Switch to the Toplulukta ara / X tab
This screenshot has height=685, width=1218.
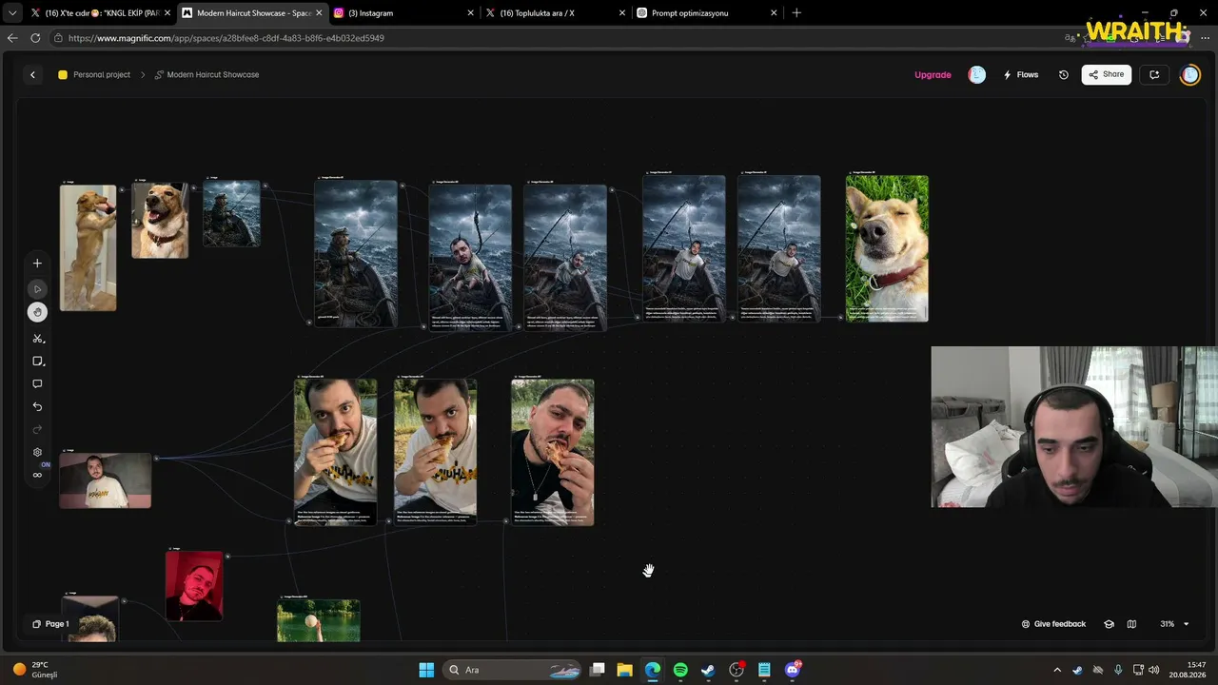click(x=556, y=13)
